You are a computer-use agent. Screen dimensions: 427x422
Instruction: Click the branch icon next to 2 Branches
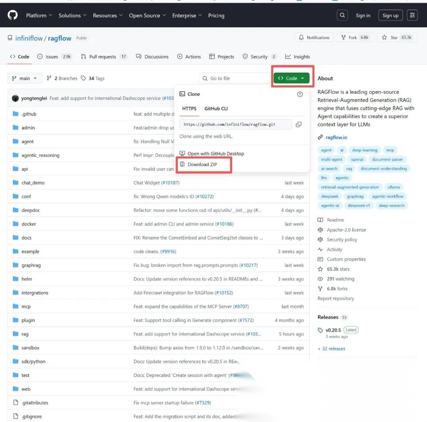pos(49,78)
